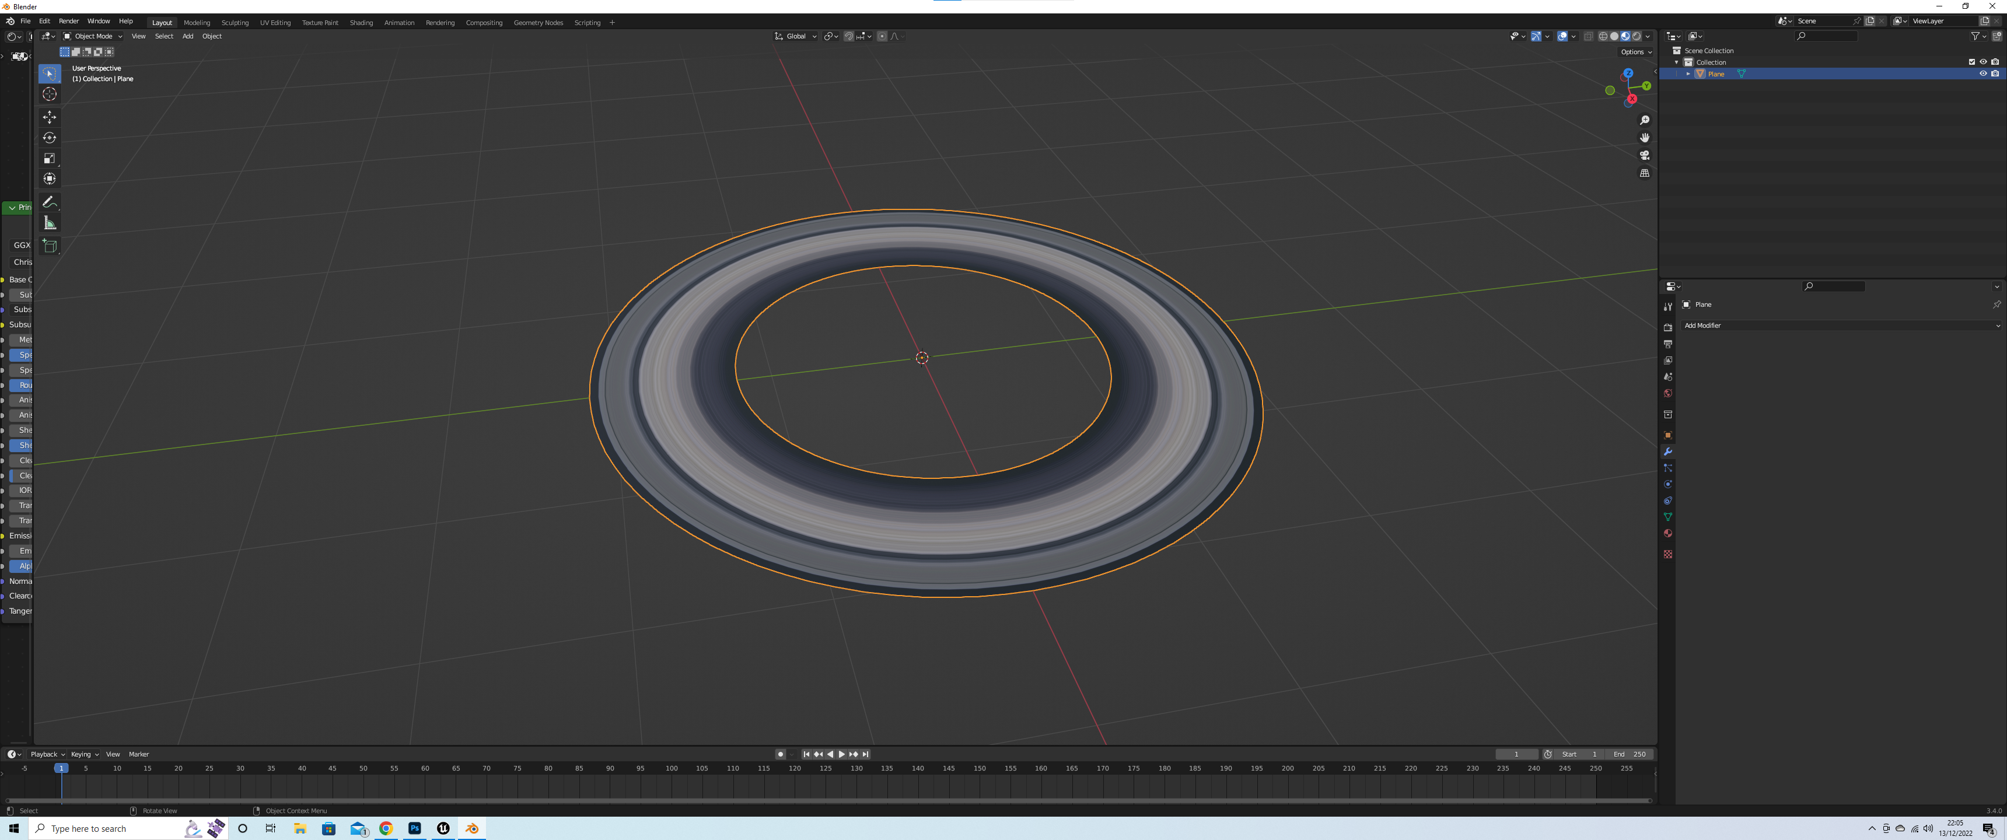The height and width of the screenshot is (840, 2007).
Task: Switch to the Shading workspace tab
Action: click(x=361, y=23)
